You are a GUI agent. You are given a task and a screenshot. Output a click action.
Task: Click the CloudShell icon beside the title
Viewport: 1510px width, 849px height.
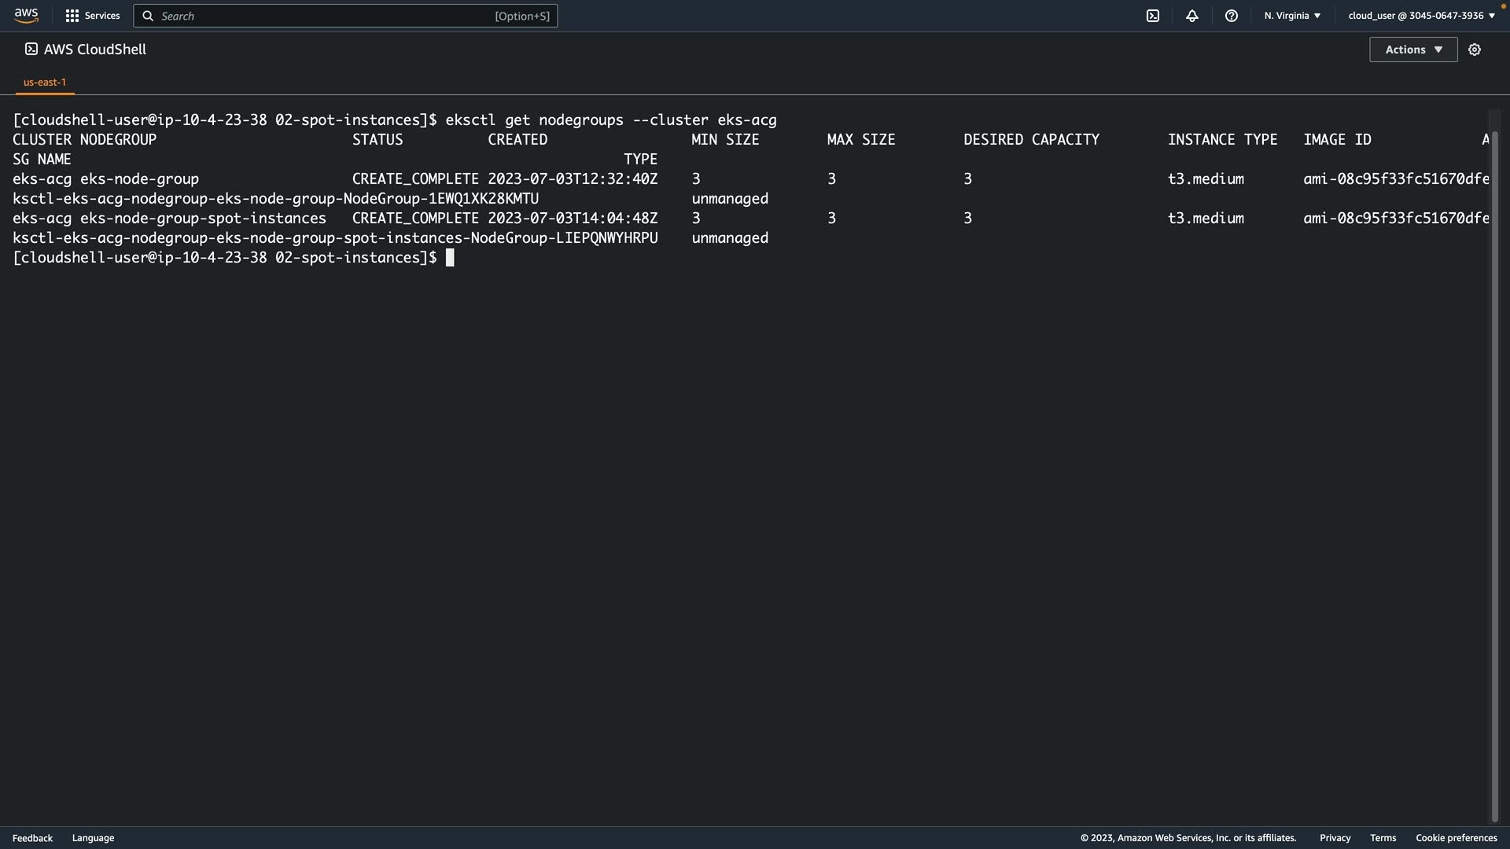click(x=31, y=49)
